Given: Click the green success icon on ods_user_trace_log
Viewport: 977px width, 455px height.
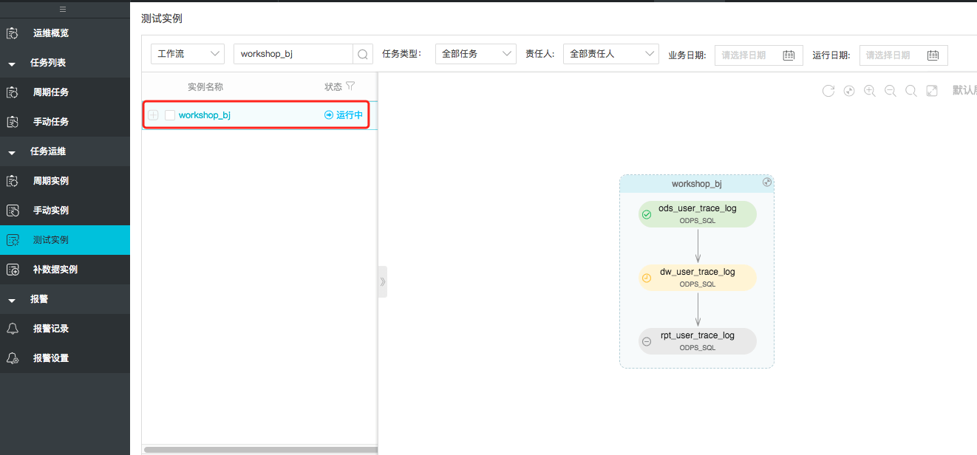Looking at the screenshot, I should (647, 214).
